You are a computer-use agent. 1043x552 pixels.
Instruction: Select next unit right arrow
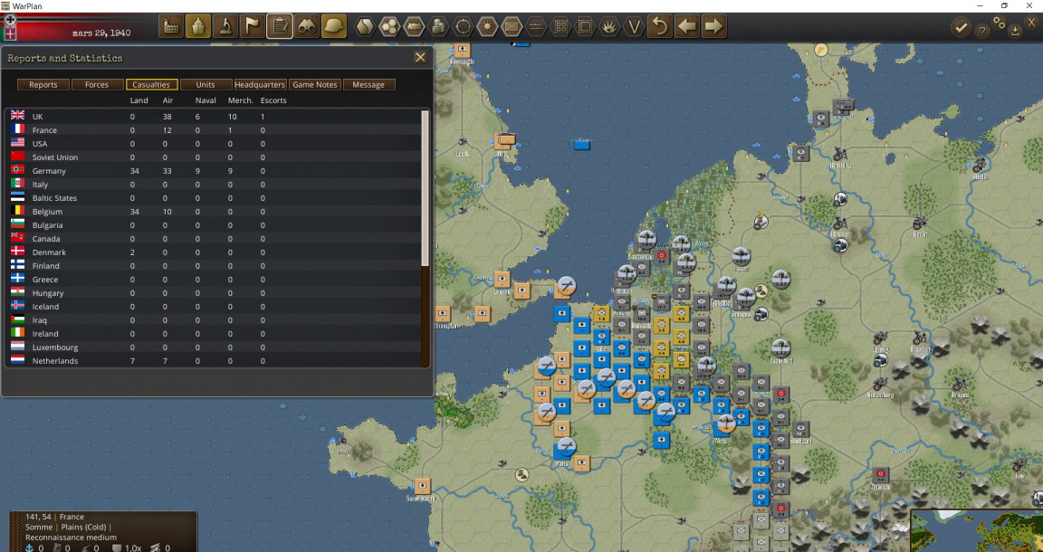pyautogui.click(x=713, y=26)
